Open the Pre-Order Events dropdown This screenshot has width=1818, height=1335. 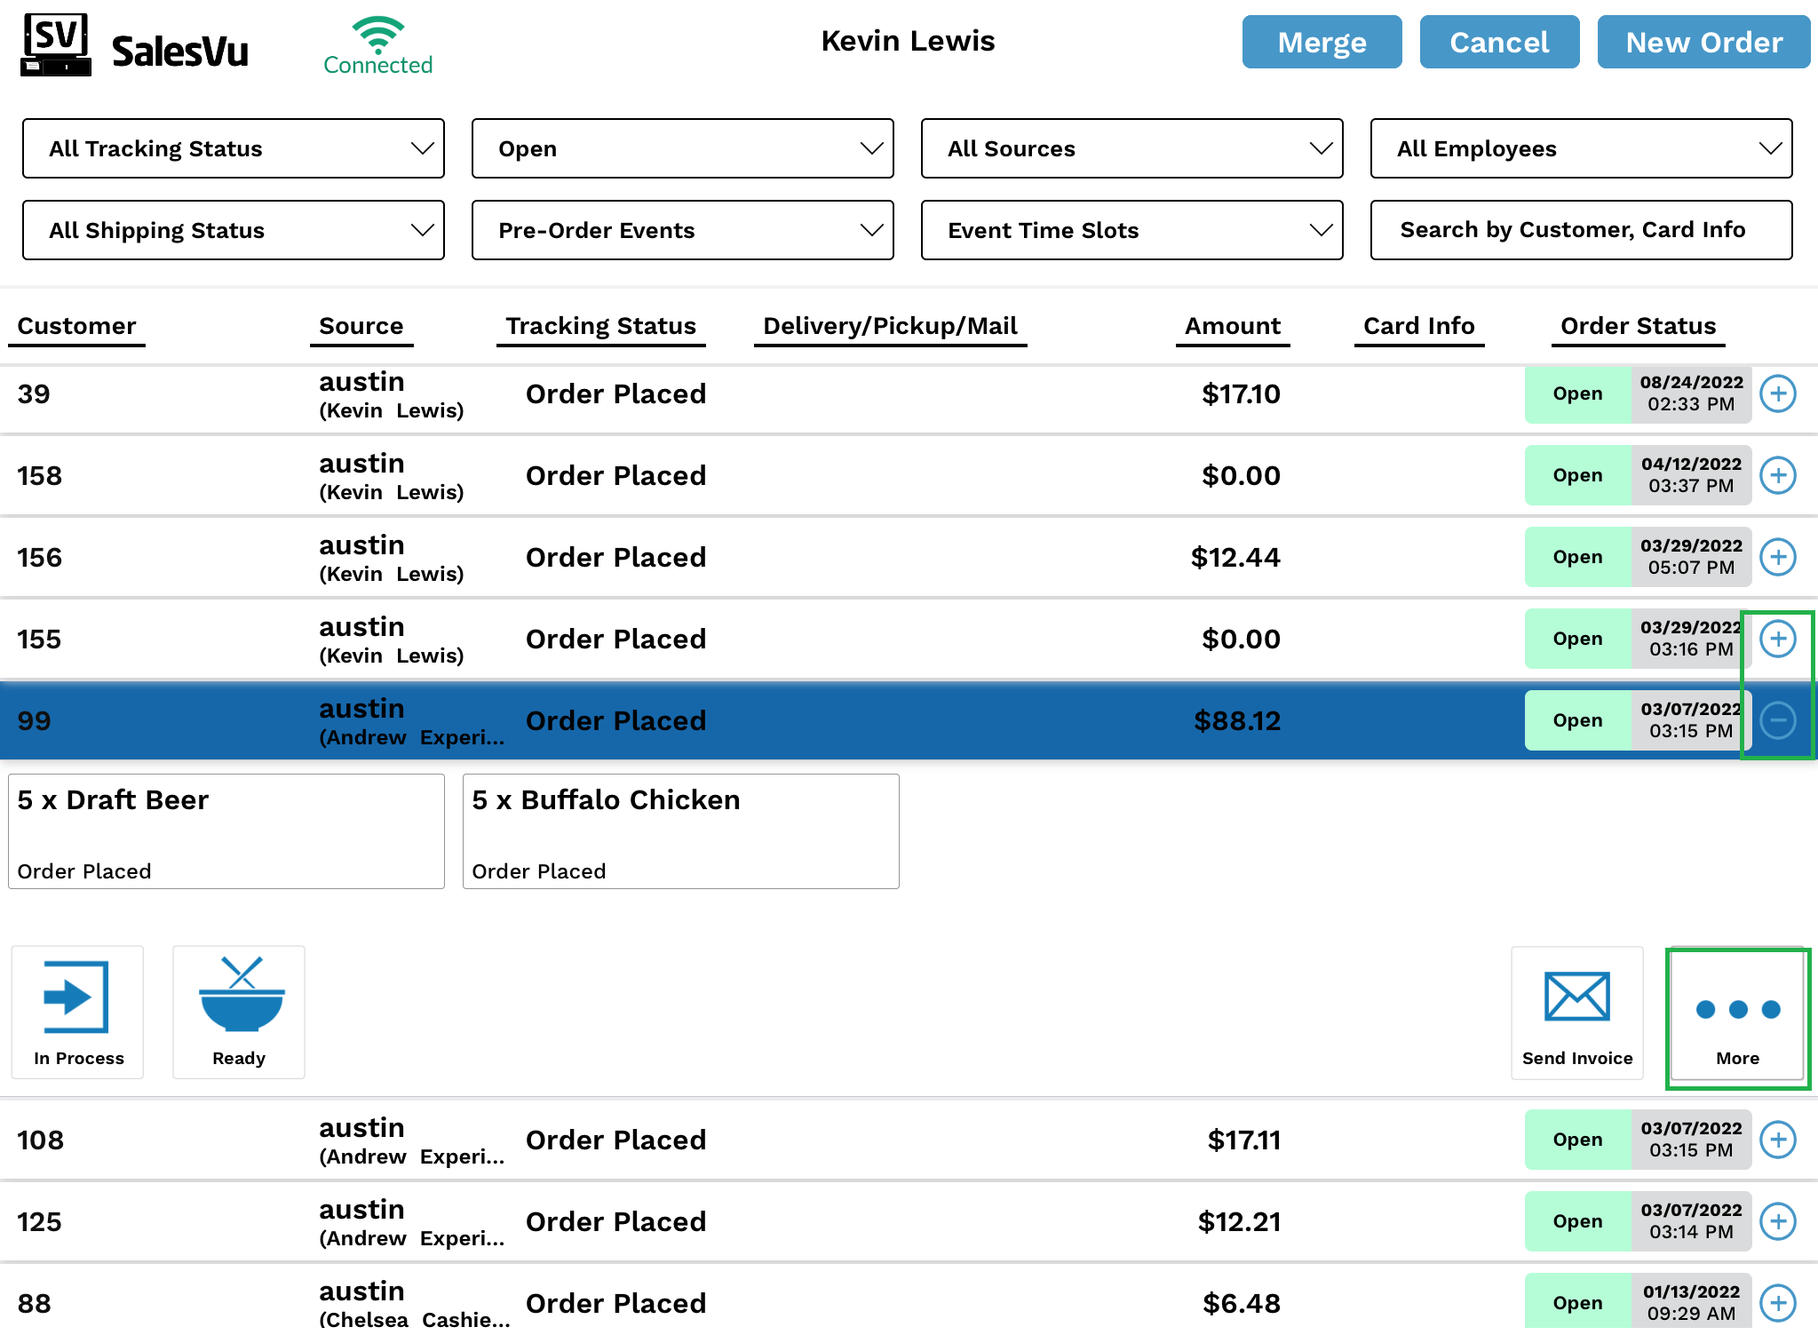pos(682,230)
